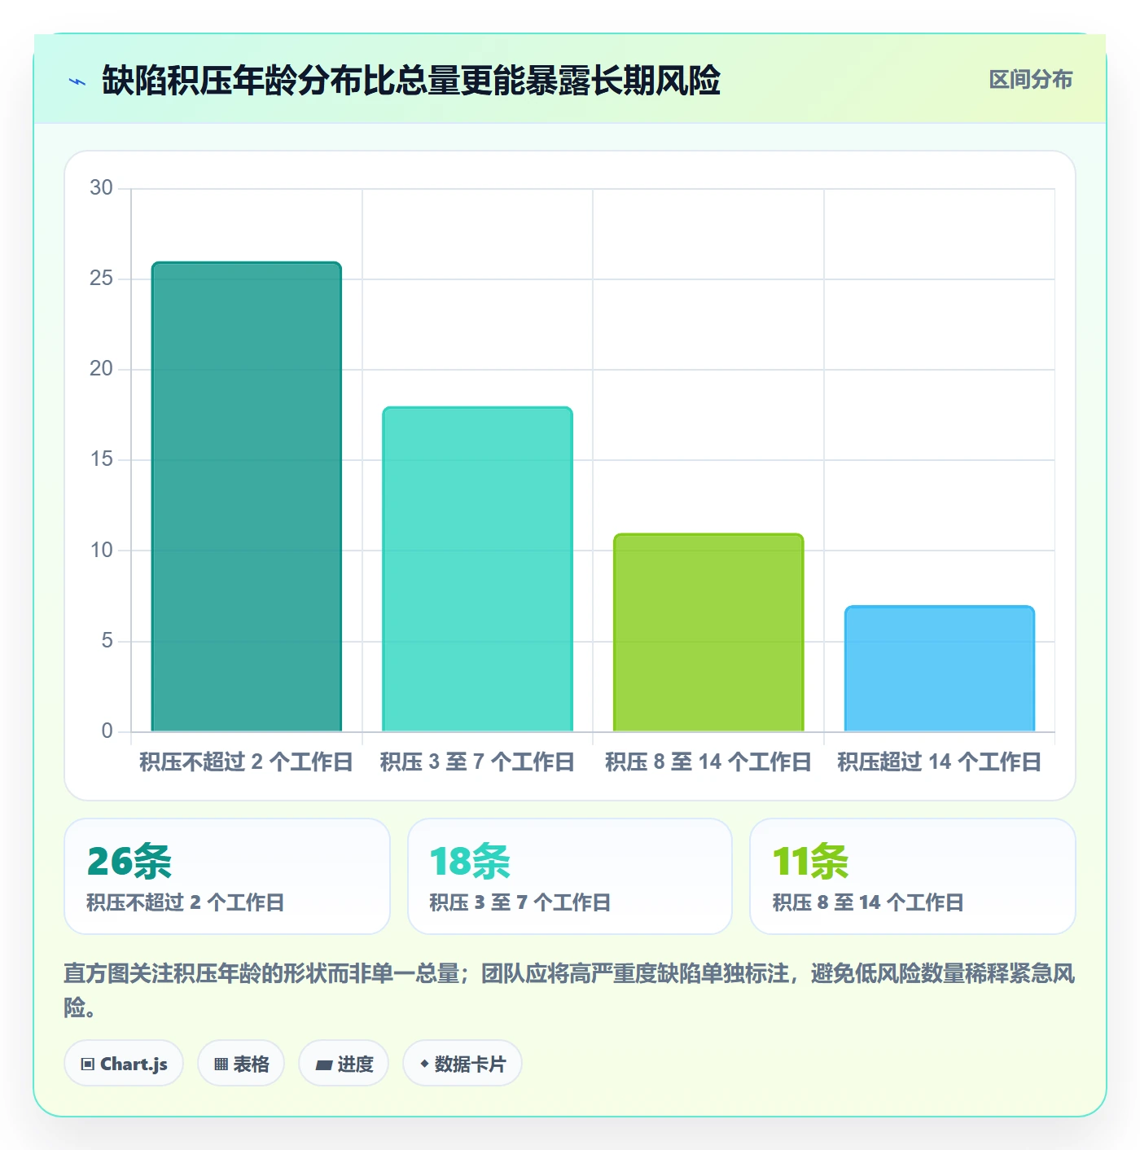
Task: Click the x-axis label 积压不超过 2 个工作日
Action: tap(246, 762)
